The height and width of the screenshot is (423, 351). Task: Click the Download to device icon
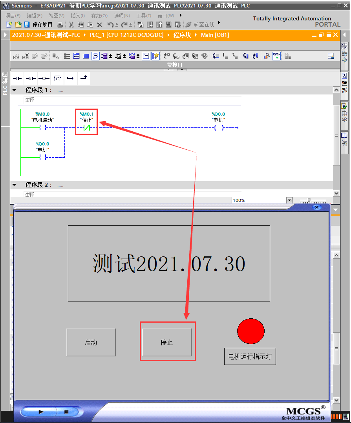click(x=150, y=25)
